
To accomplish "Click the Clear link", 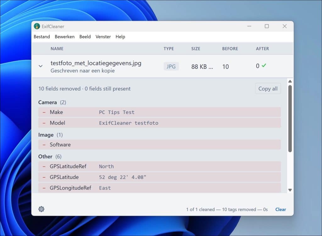I will click(280, 209).
